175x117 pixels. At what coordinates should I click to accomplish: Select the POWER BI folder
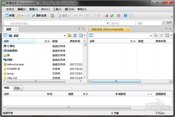pyautogui.click(x=13, y=69)
